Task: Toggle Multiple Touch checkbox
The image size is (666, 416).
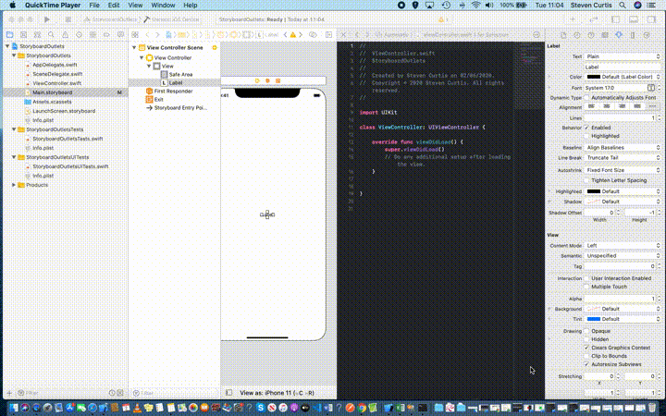Action: (x=586, y=287)
